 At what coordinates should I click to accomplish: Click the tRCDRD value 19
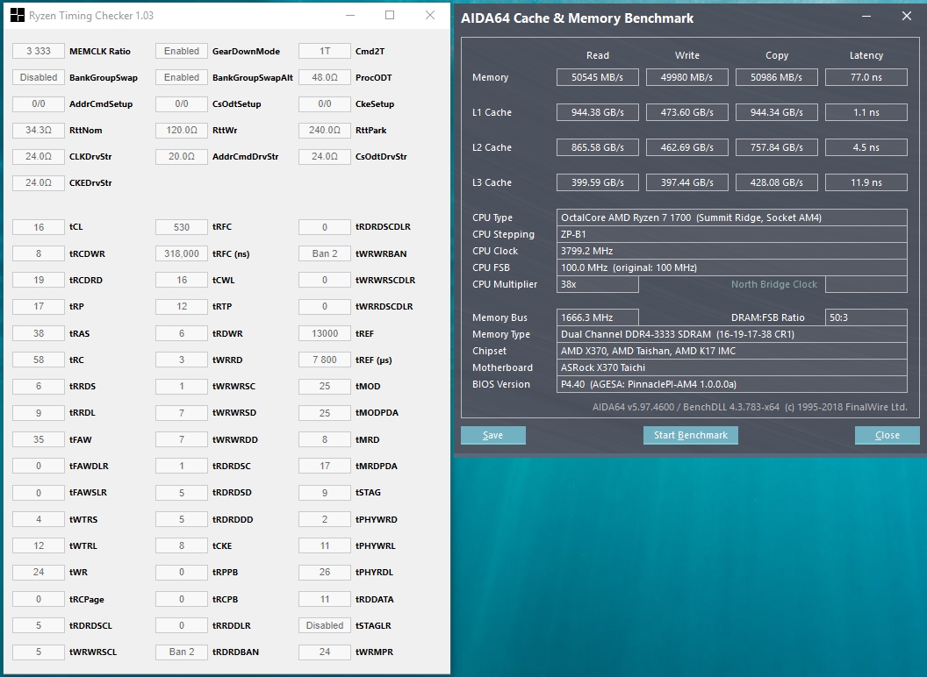[x=39, y=280]
